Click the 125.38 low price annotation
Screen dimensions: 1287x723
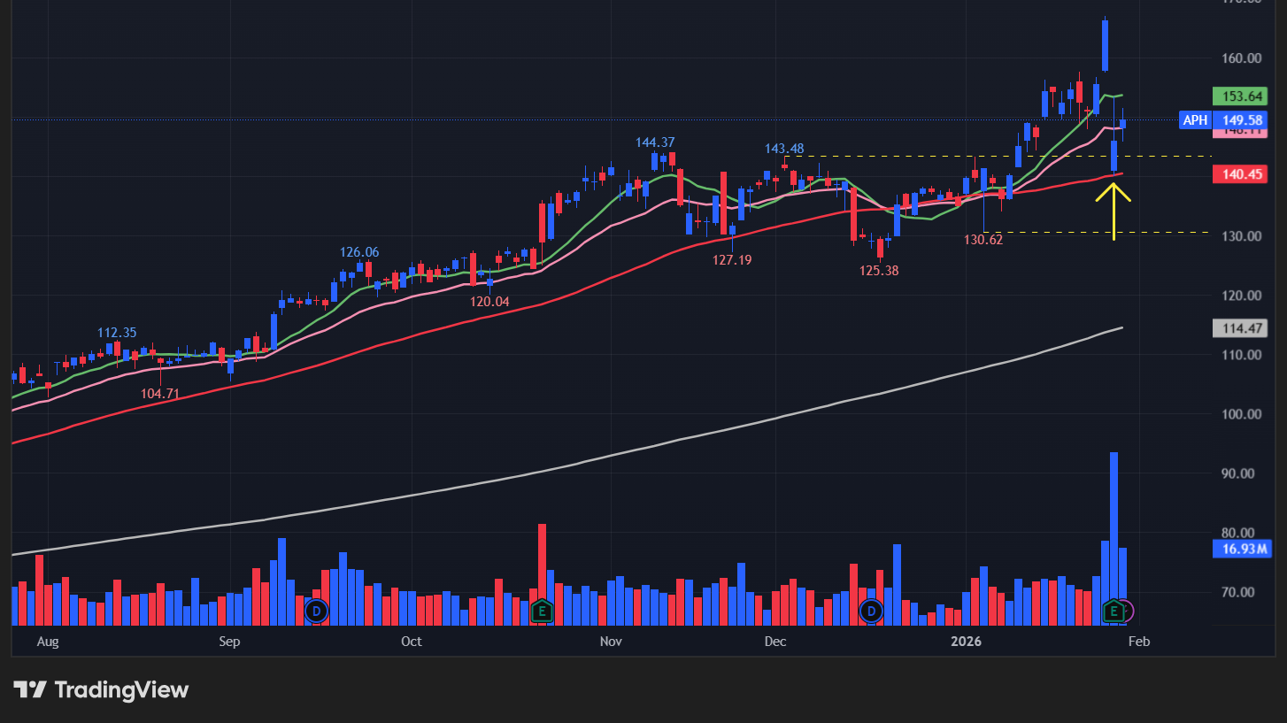click(878, 271)
